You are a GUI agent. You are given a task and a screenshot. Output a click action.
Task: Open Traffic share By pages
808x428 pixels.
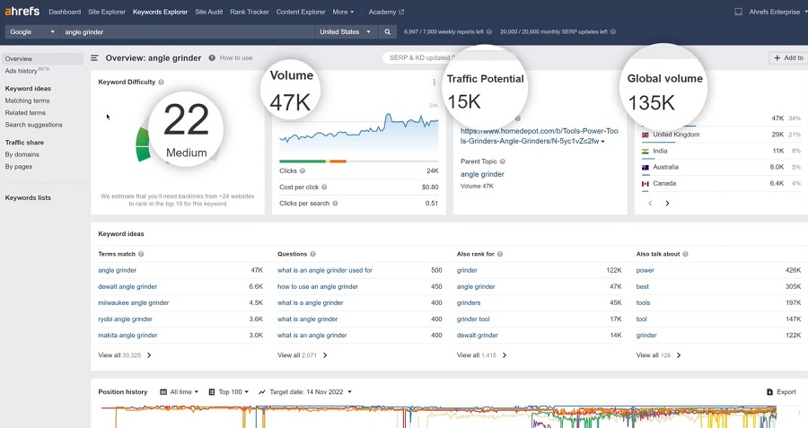[x=19, y=166]
